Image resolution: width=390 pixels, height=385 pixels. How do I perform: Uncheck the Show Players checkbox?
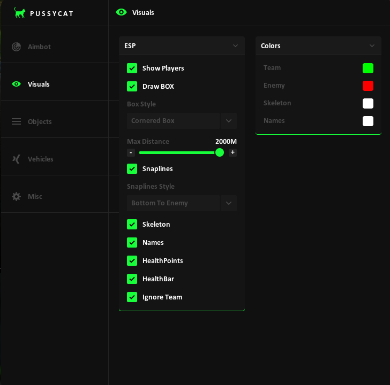coord(132,68)
